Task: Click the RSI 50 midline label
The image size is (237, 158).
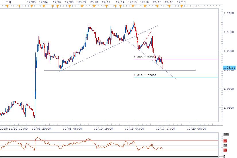Action: click(225, 145)
